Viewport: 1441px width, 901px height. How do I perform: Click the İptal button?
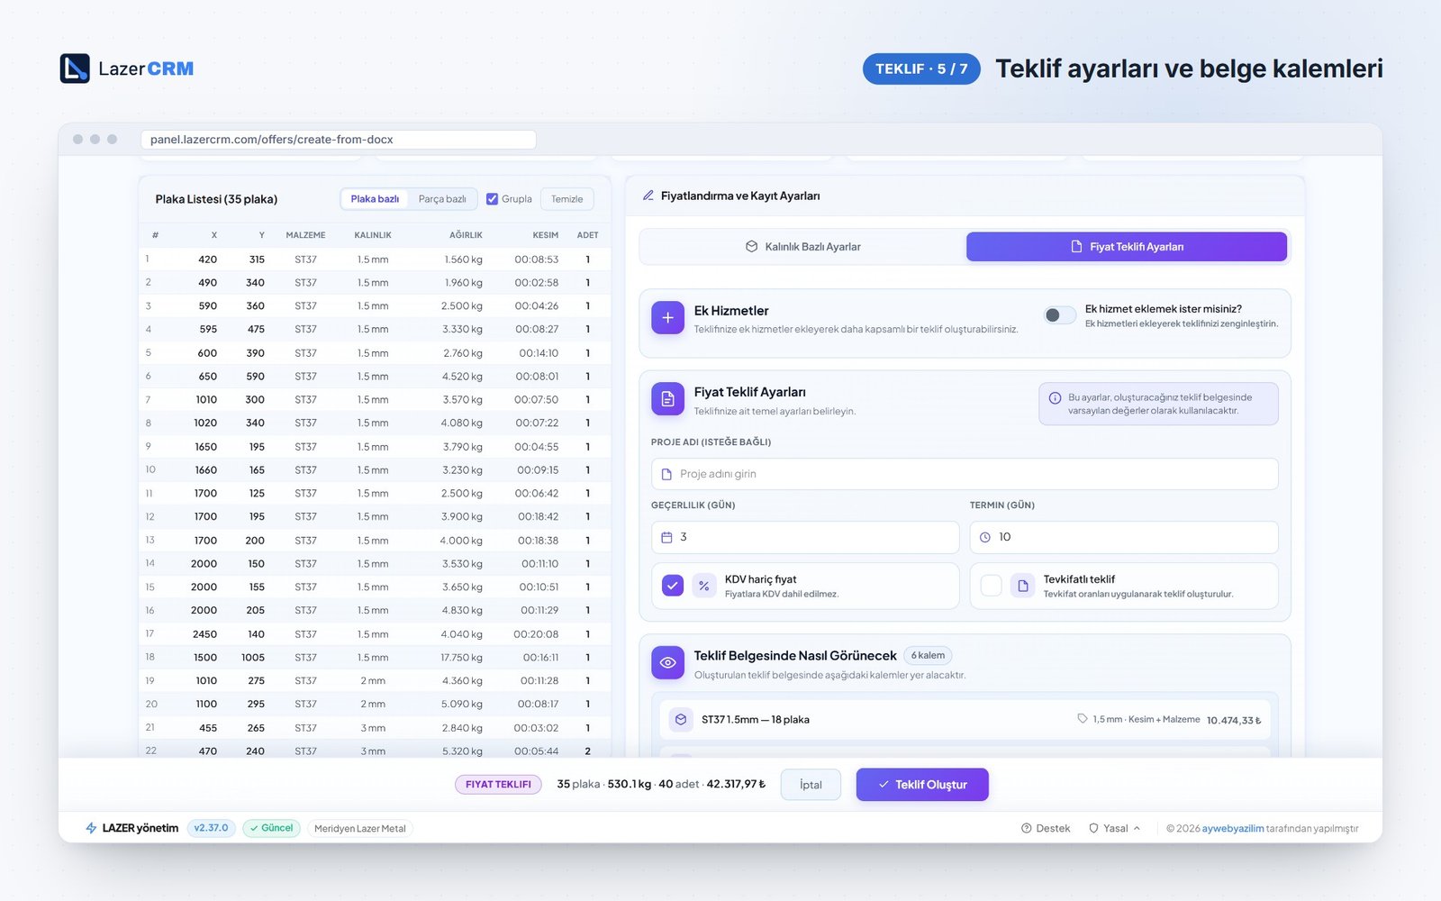(x=811, y=785)
